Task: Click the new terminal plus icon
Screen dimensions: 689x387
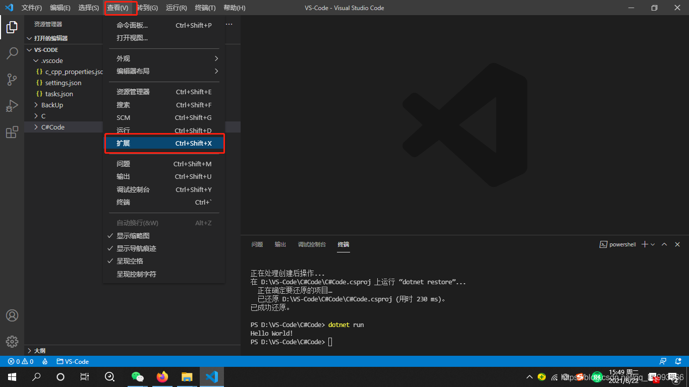Action: (645, 244)
